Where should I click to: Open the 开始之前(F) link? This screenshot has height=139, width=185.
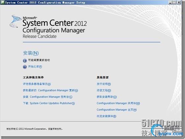(35, 67)
